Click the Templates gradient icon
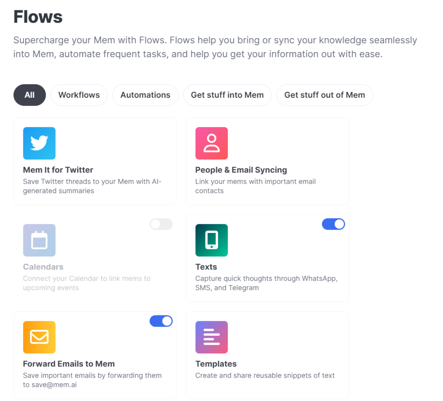The image size is (443, 401). (x=212, y=337)
